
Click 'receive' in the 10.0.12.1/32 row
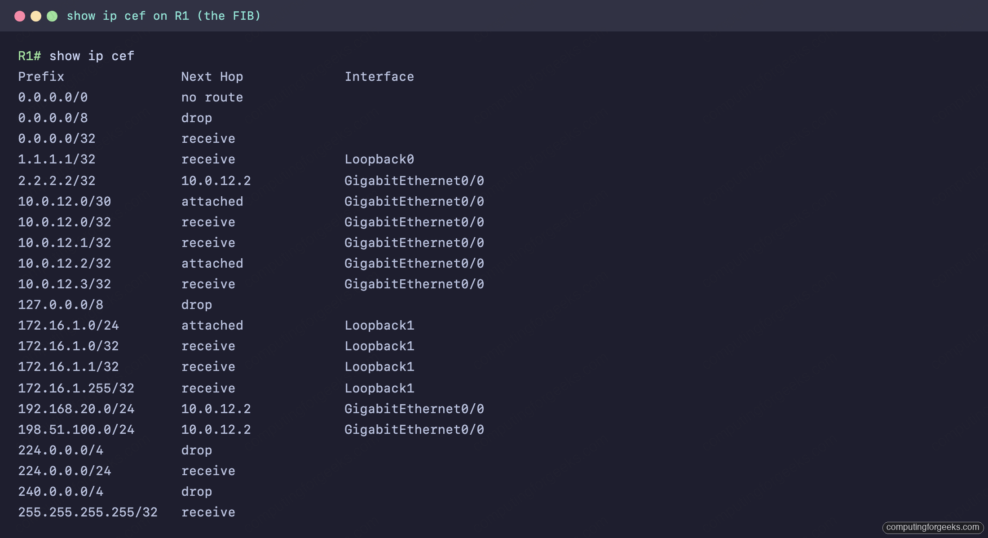208,243
